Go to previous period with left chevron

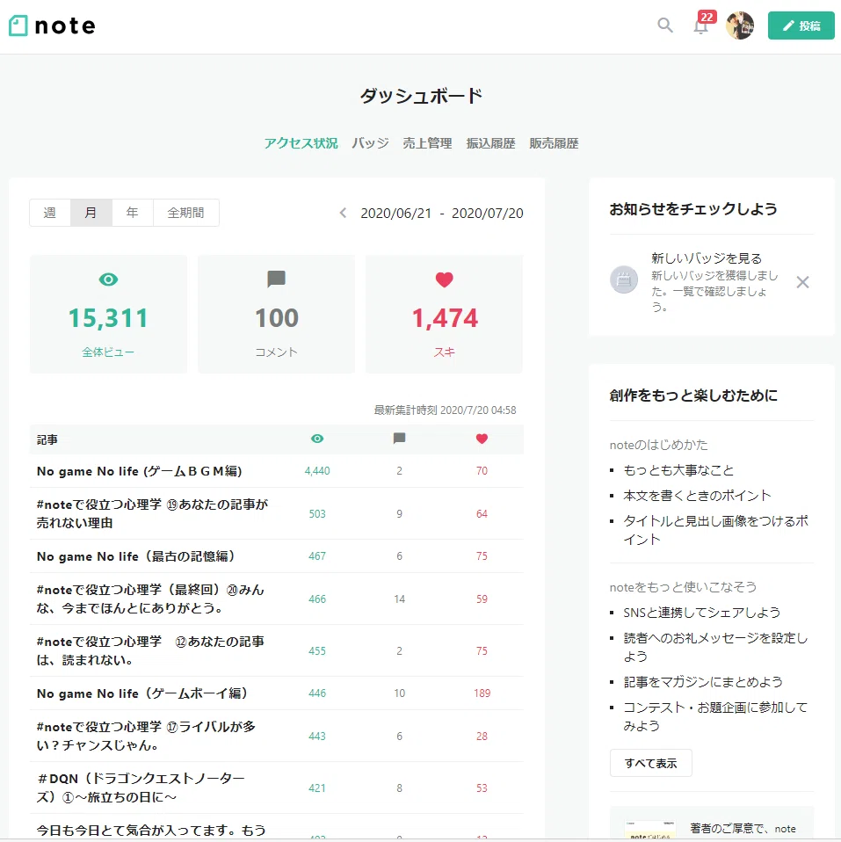click(343, 214)
